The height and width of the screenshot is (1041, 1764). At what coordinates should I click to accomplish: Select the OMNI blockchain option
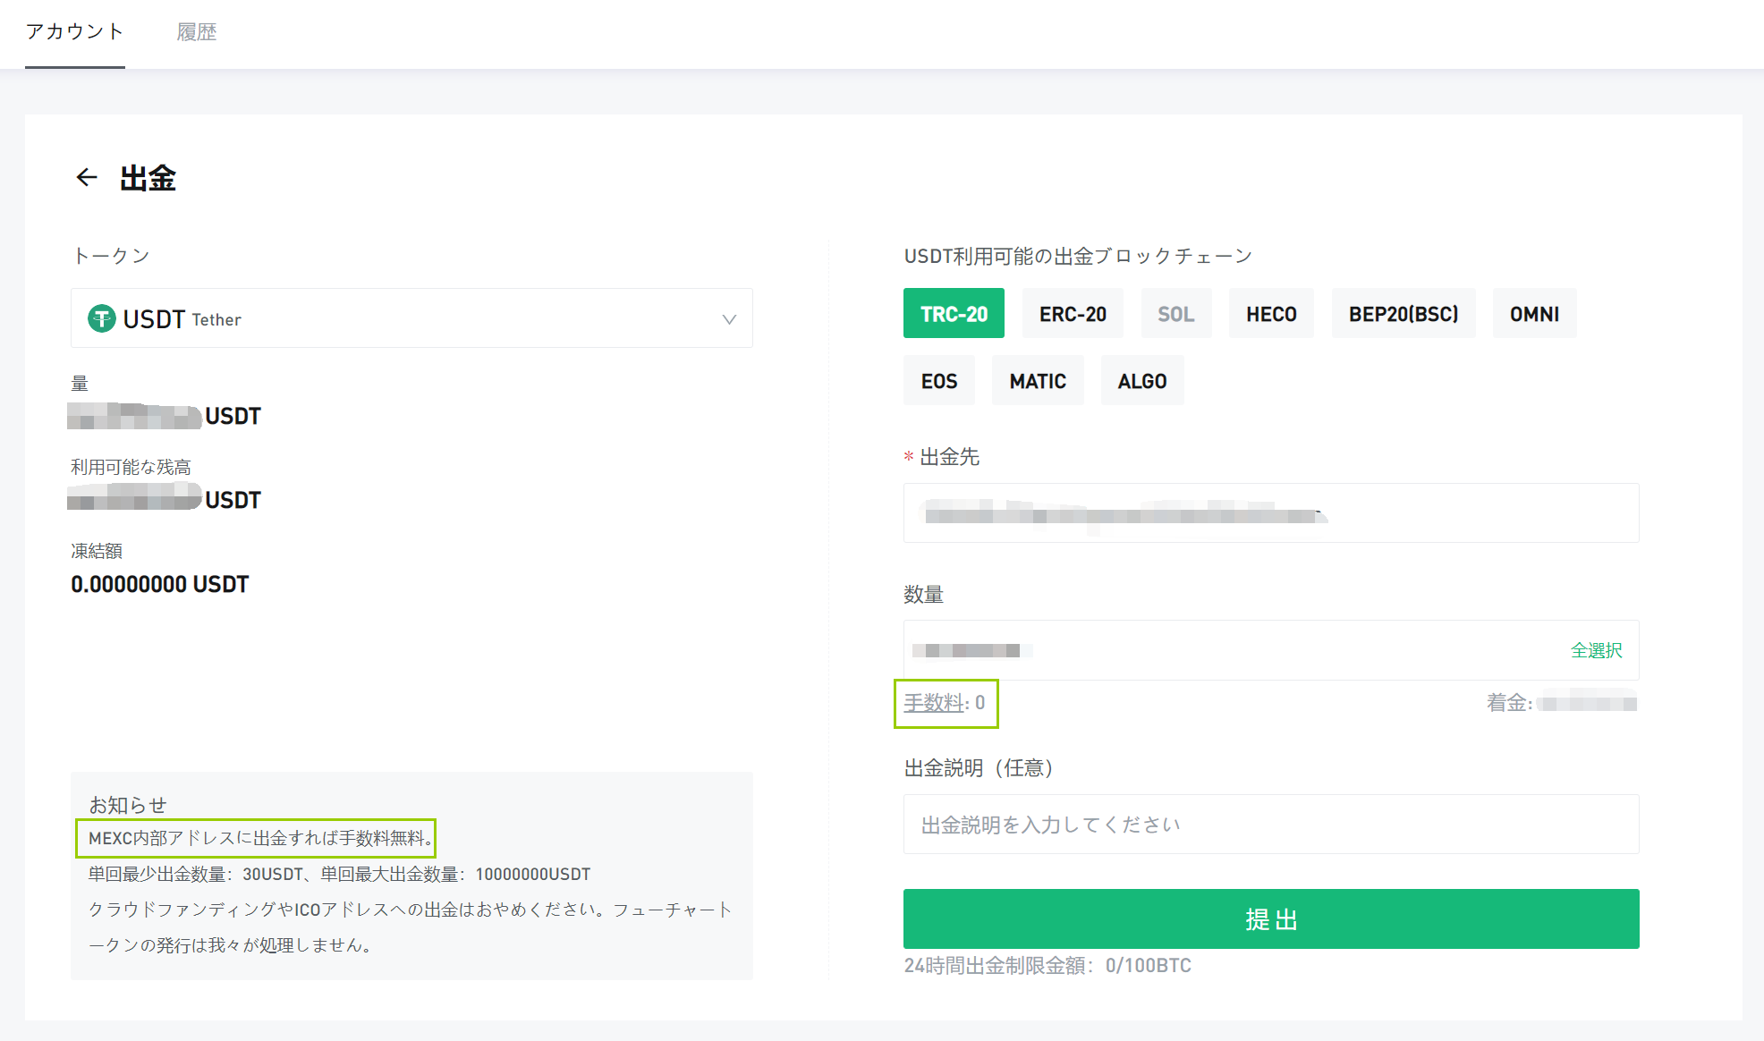(x=1534, y=314)
